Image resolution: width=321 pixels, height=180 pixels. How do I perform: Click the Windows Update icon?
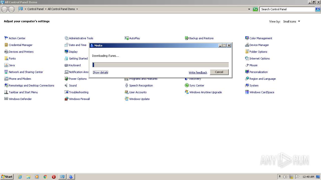pos(127,99)
